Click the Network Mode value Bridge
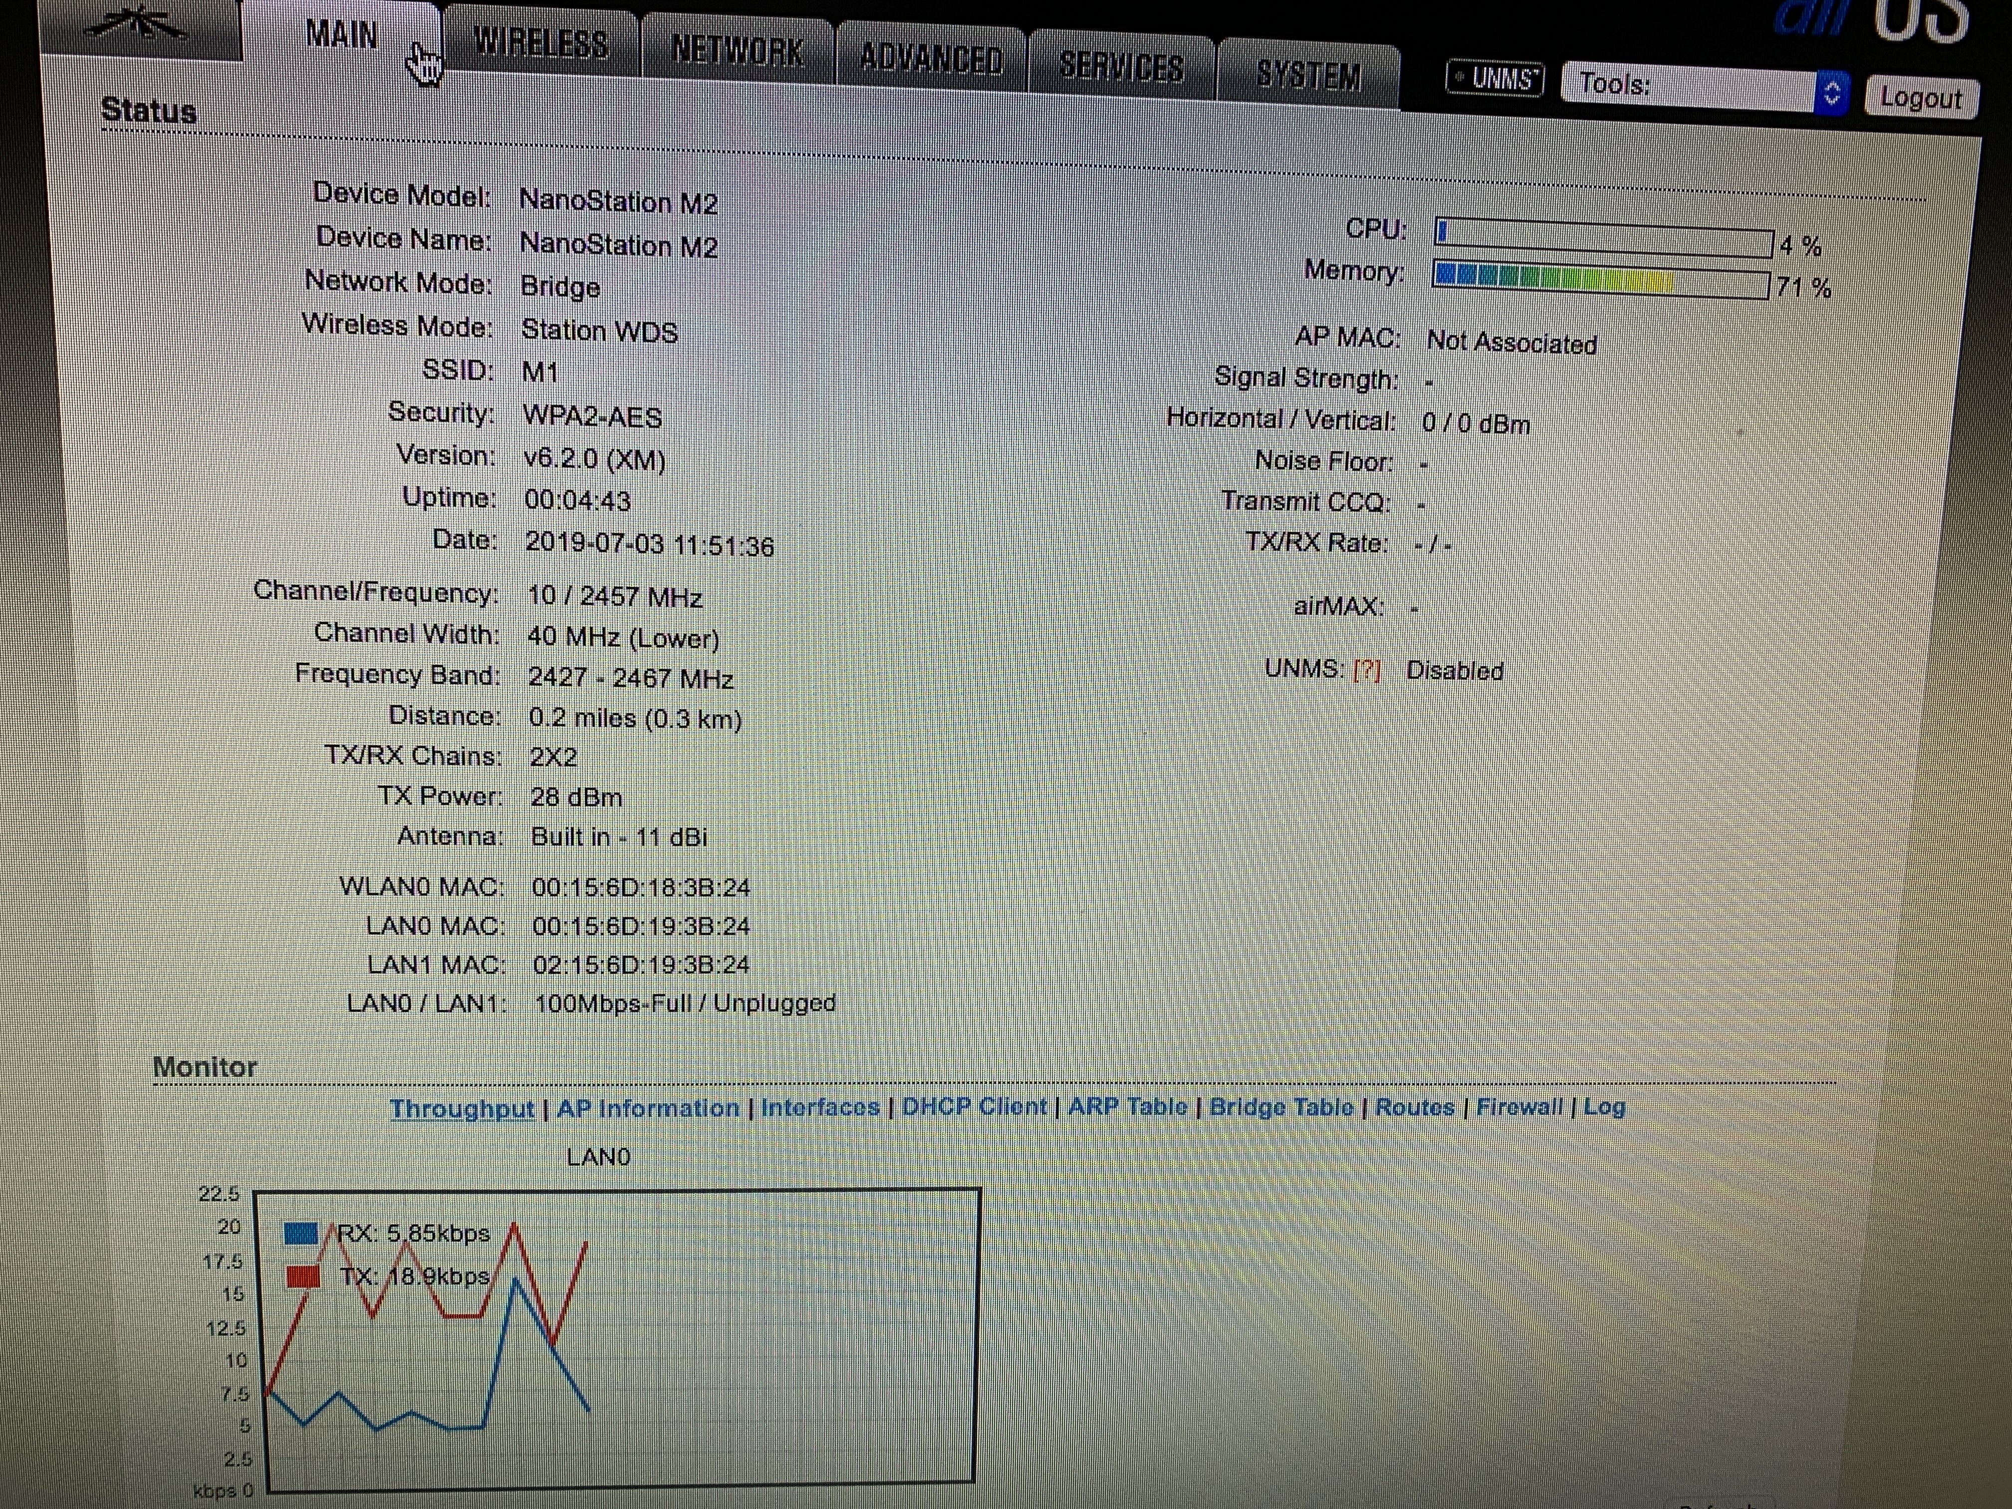 click(560, 286)
